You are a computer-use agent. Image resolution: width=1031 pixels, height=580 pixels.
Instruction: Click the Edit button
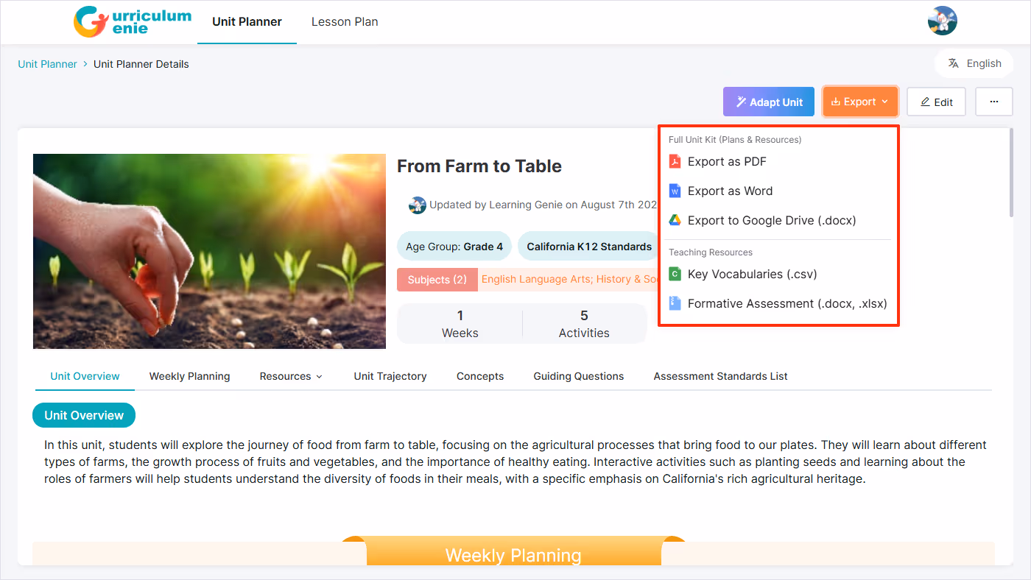click(936, 102)
